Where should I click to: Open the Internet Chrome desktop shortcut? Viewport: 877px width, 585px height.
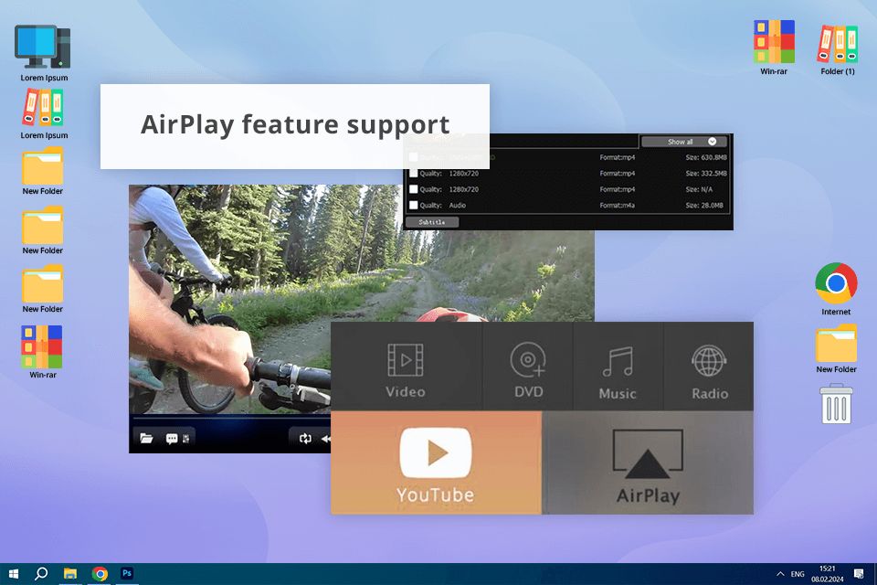click(836, 290)
